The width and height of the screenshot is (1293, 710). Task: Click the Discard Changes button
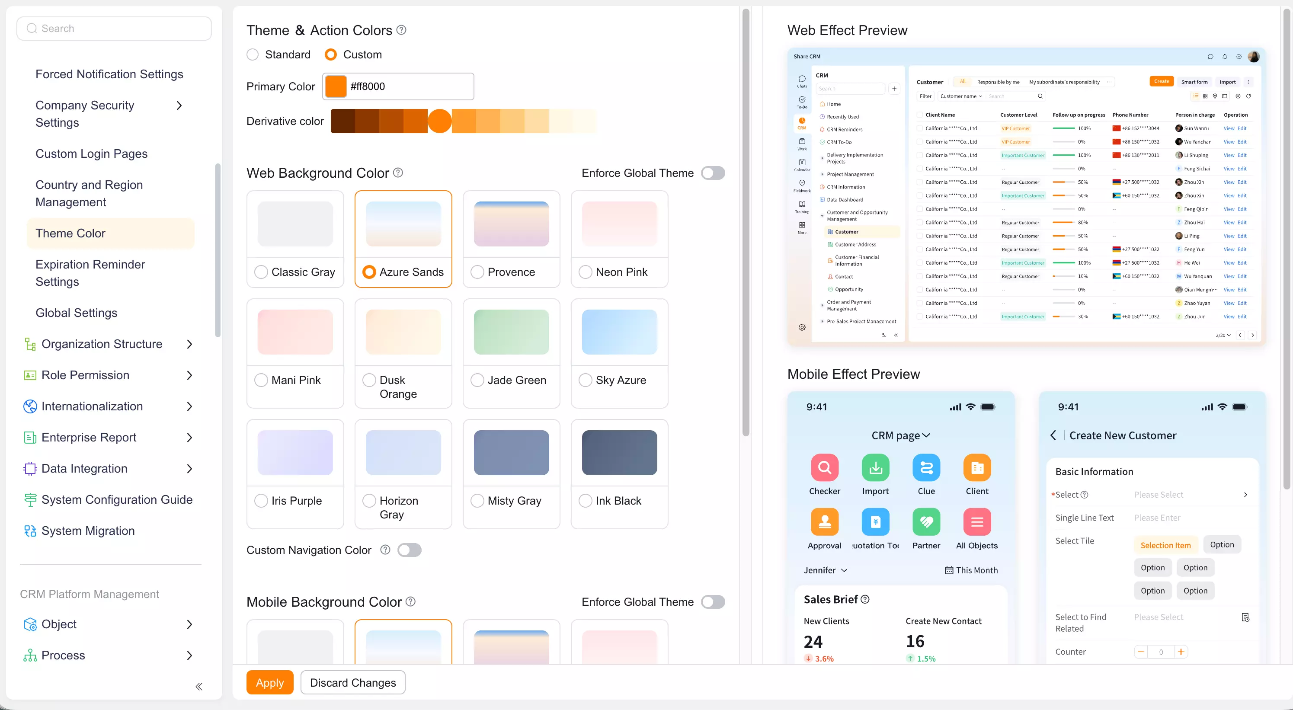353,682
